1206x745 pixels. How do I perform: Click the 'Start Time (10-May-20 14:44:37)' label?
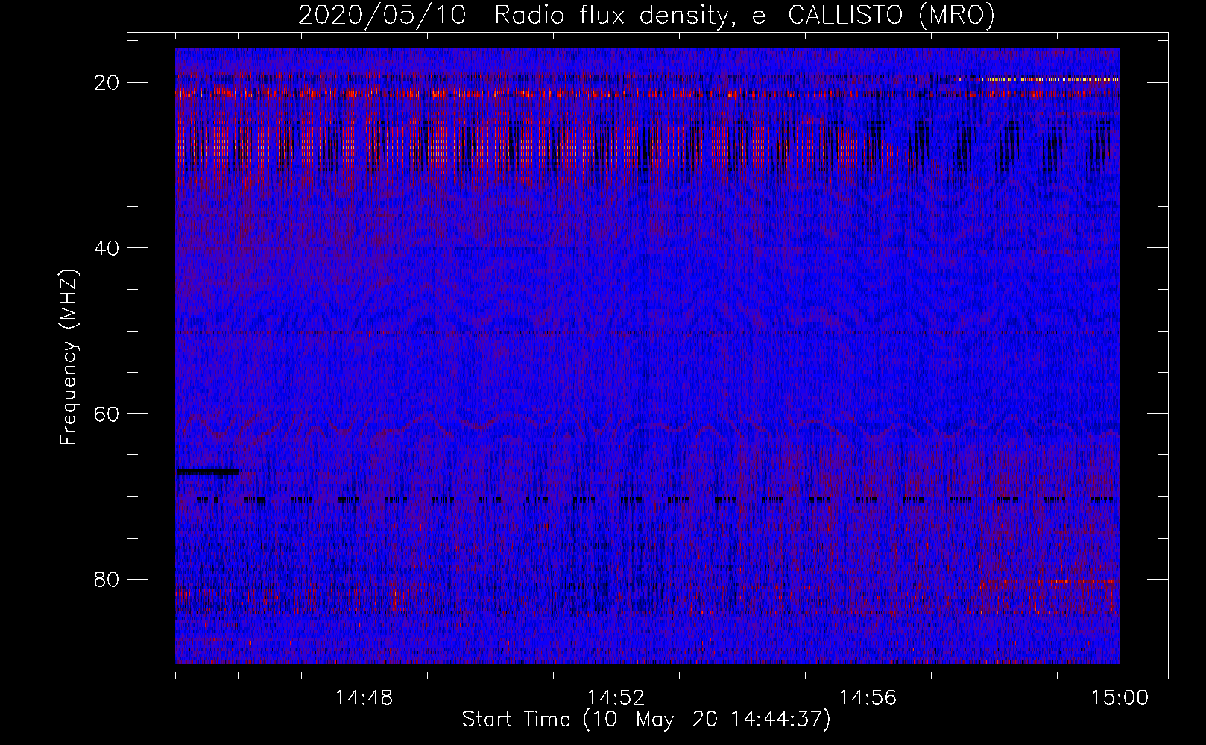646,720
